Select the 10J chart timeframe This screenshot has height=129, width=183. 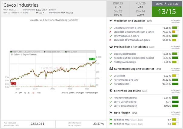pos(33,93)
